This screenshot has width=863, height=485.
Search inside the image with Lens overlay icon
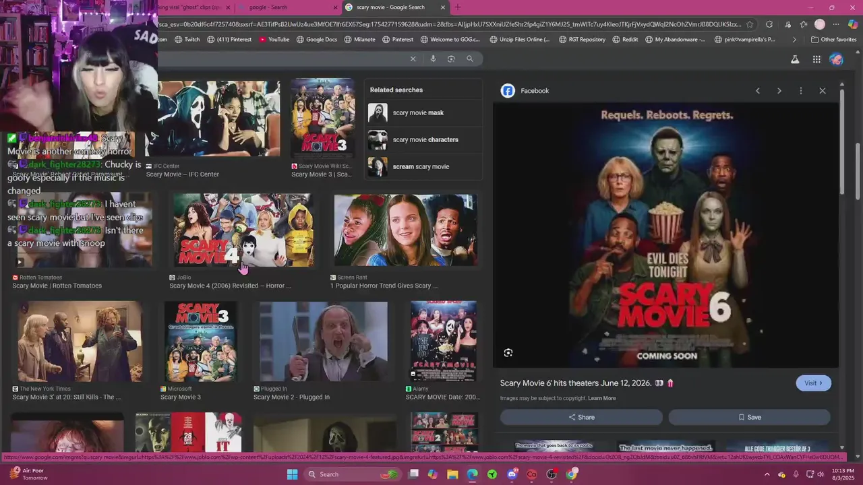(508, 353)
